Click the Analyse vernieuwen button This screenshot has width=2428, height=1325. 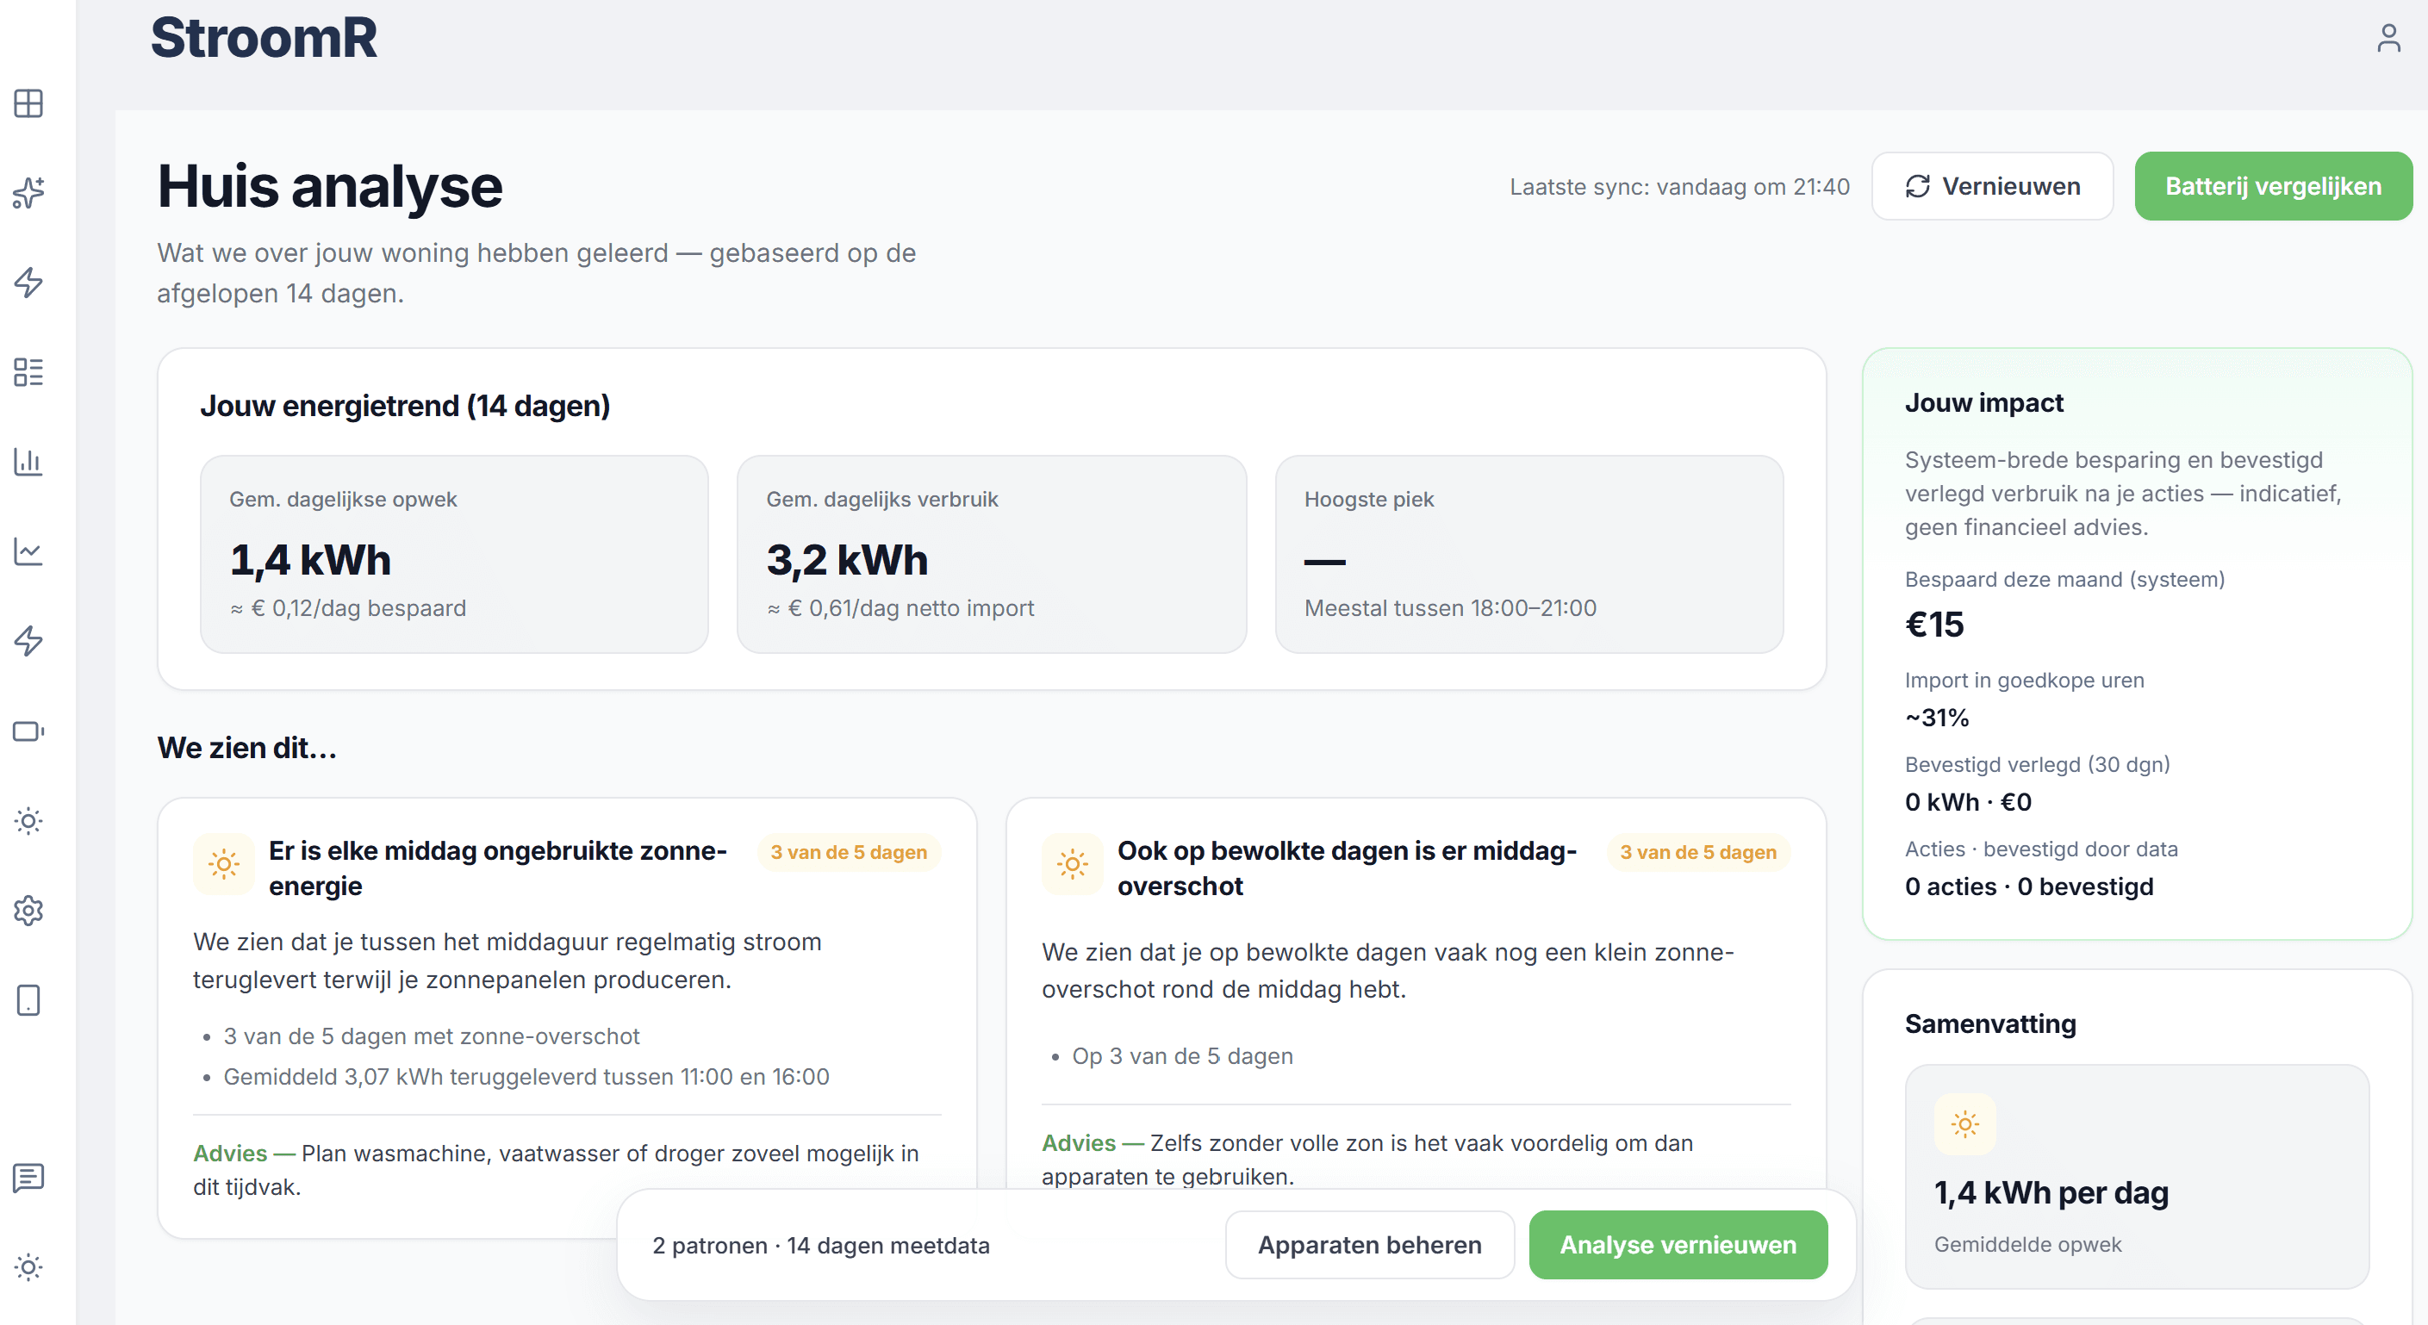(1677, 1245)
